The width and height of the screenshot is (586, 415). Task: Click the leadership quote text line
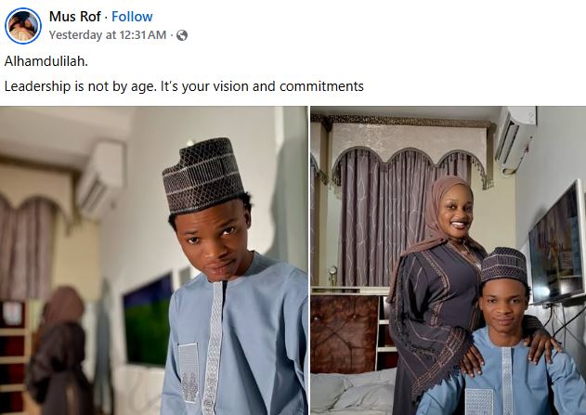pyautogui.click(x=184, y=86)
